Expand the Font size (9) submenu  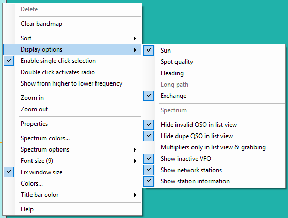pos(72,161)
